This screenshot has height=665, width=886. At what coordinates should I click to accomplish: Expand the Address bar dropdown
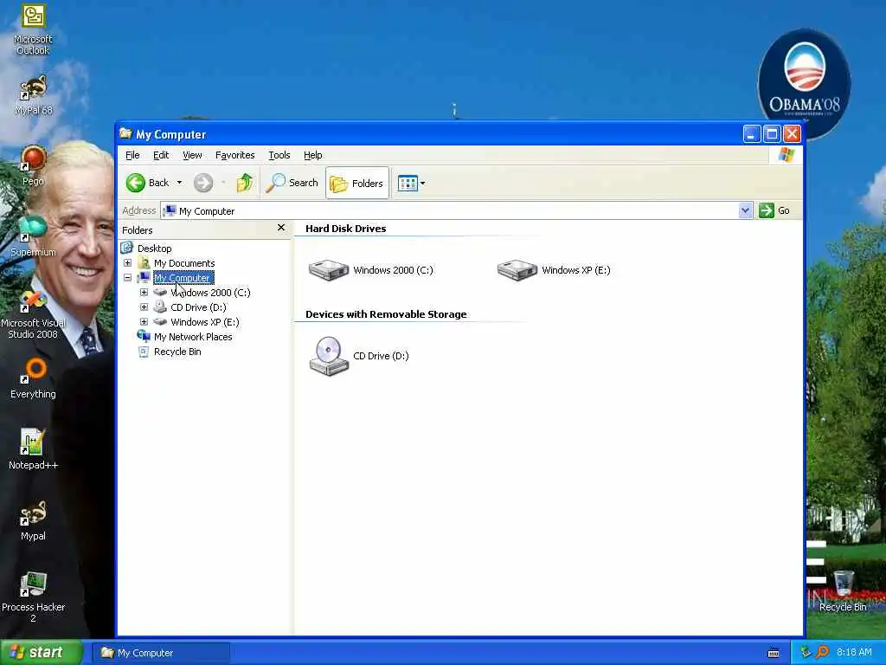point(745,210)
